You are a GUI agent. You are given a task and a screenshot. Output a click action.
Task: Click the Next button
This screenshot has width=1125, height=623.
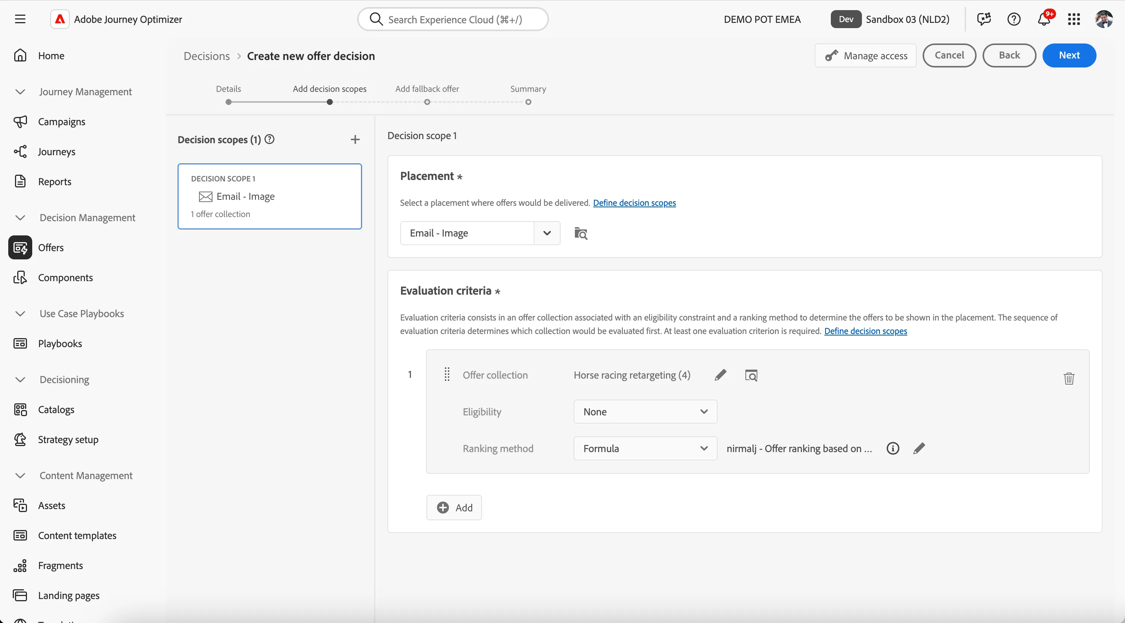click(1069, 55)
